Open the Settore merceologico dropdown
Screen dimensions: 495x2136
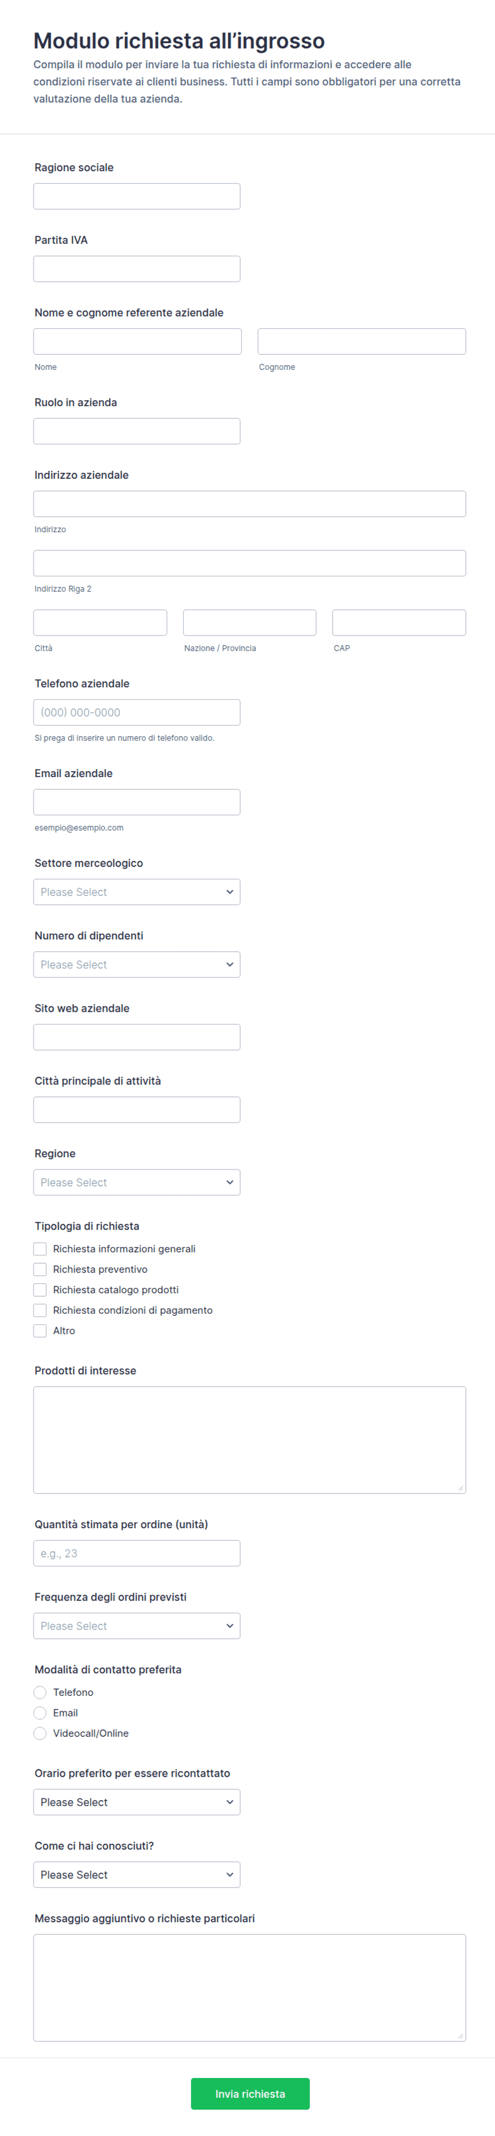(x=137, y=892)
